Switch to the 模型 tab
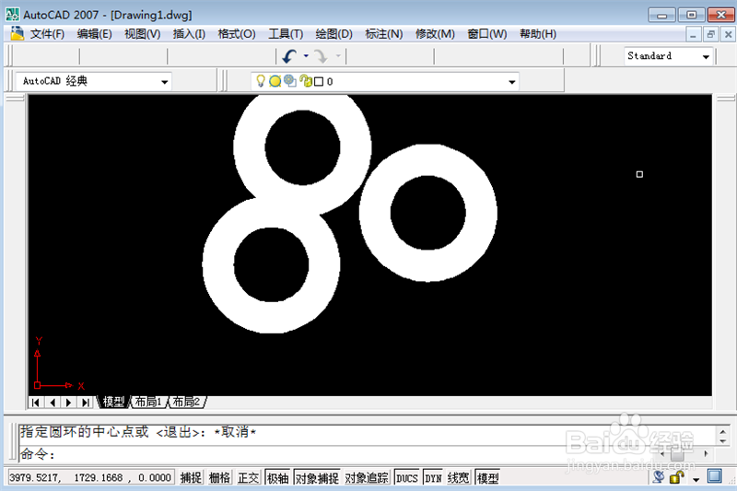 [113, 402]
